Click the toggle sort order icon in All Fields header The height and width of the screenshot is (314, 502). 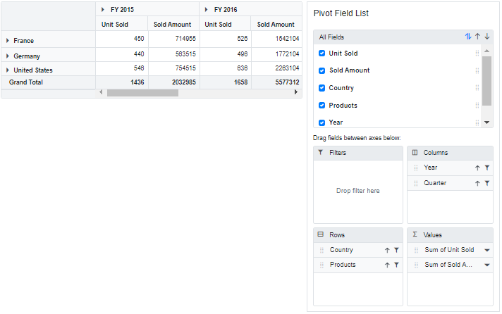(x=467, y=37)
